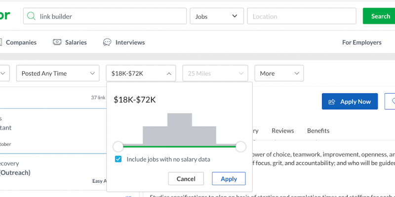Click the search magnifier icon
Image resolution: width=395 pixels, height=197 pixels.
(x=32, y=16)
